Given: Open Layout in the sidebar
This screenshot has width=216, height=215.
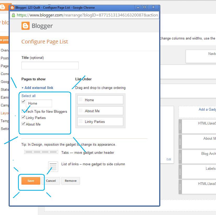Looking at the screenshot, I should tap(4, 113).
